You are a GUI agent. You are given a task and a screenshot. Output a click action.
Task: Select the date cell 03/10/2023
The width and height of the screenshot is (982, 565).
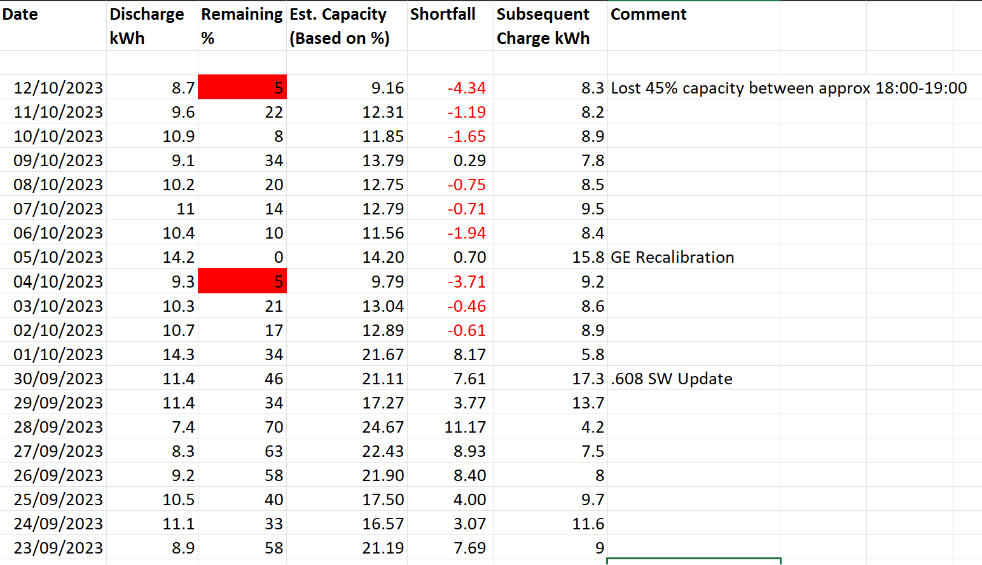click(53, 306)
